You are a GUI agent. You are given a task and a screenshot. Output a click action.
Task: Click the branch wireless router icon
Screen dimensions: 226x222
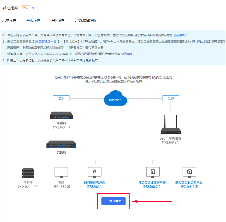click(x=171, y=124)
